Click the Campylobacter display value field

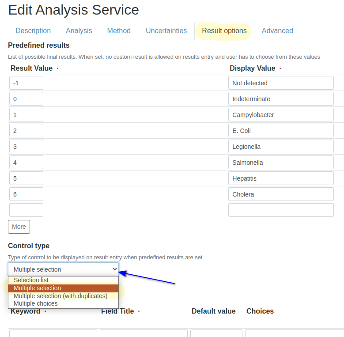pos(280,115)
